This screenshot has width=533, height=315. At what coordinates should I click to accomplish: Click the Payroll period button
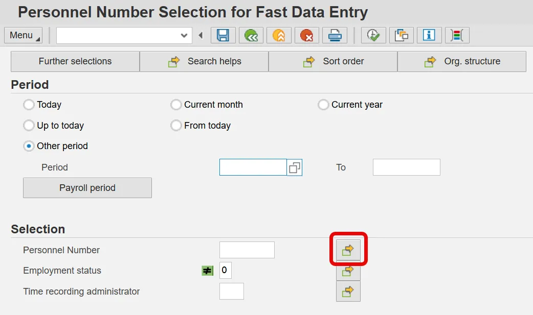(x=87, y=188)
